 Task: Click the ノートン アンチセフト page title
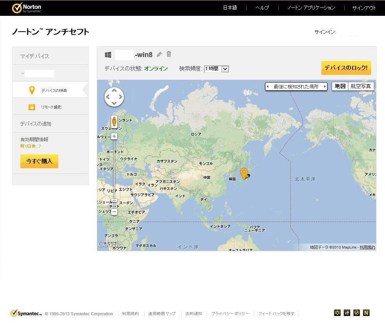tap(51, 32)
